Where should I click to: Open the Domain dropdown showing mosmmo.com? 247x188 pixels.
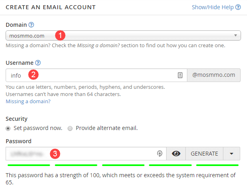(x=123, y=36)
